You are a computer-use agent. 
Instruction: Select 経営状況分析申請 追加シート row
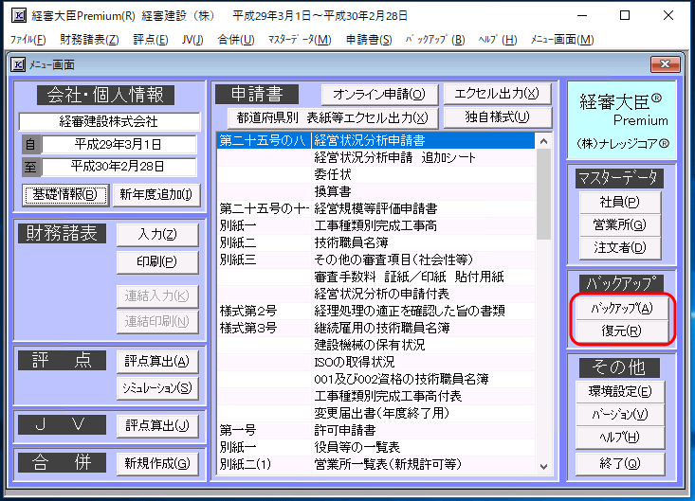pyautogui.click(x=375, y=157)
